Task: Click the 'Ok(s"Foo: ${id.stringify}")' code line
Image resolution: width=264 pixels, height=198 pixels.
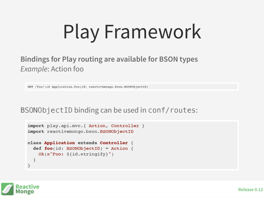Action: (76, 154)
